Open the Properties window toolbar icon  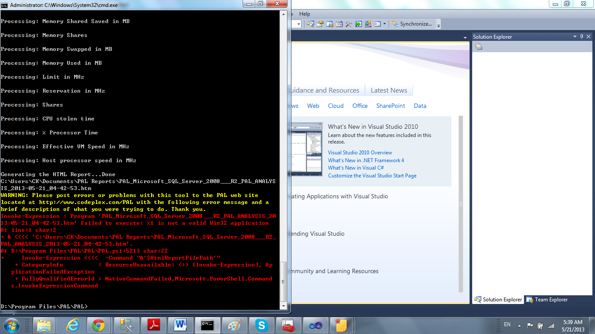[x=321, y=24]
